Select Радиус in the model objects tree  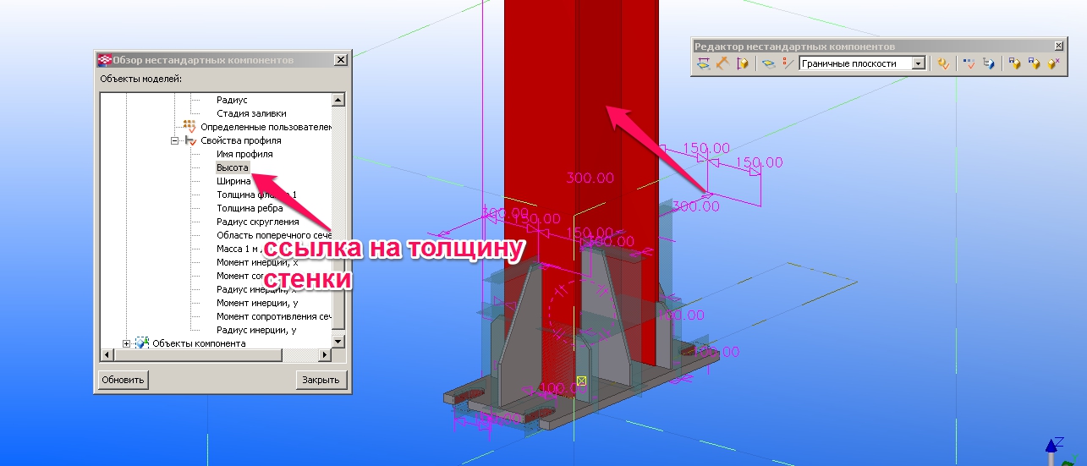click(x=232, y=100)
